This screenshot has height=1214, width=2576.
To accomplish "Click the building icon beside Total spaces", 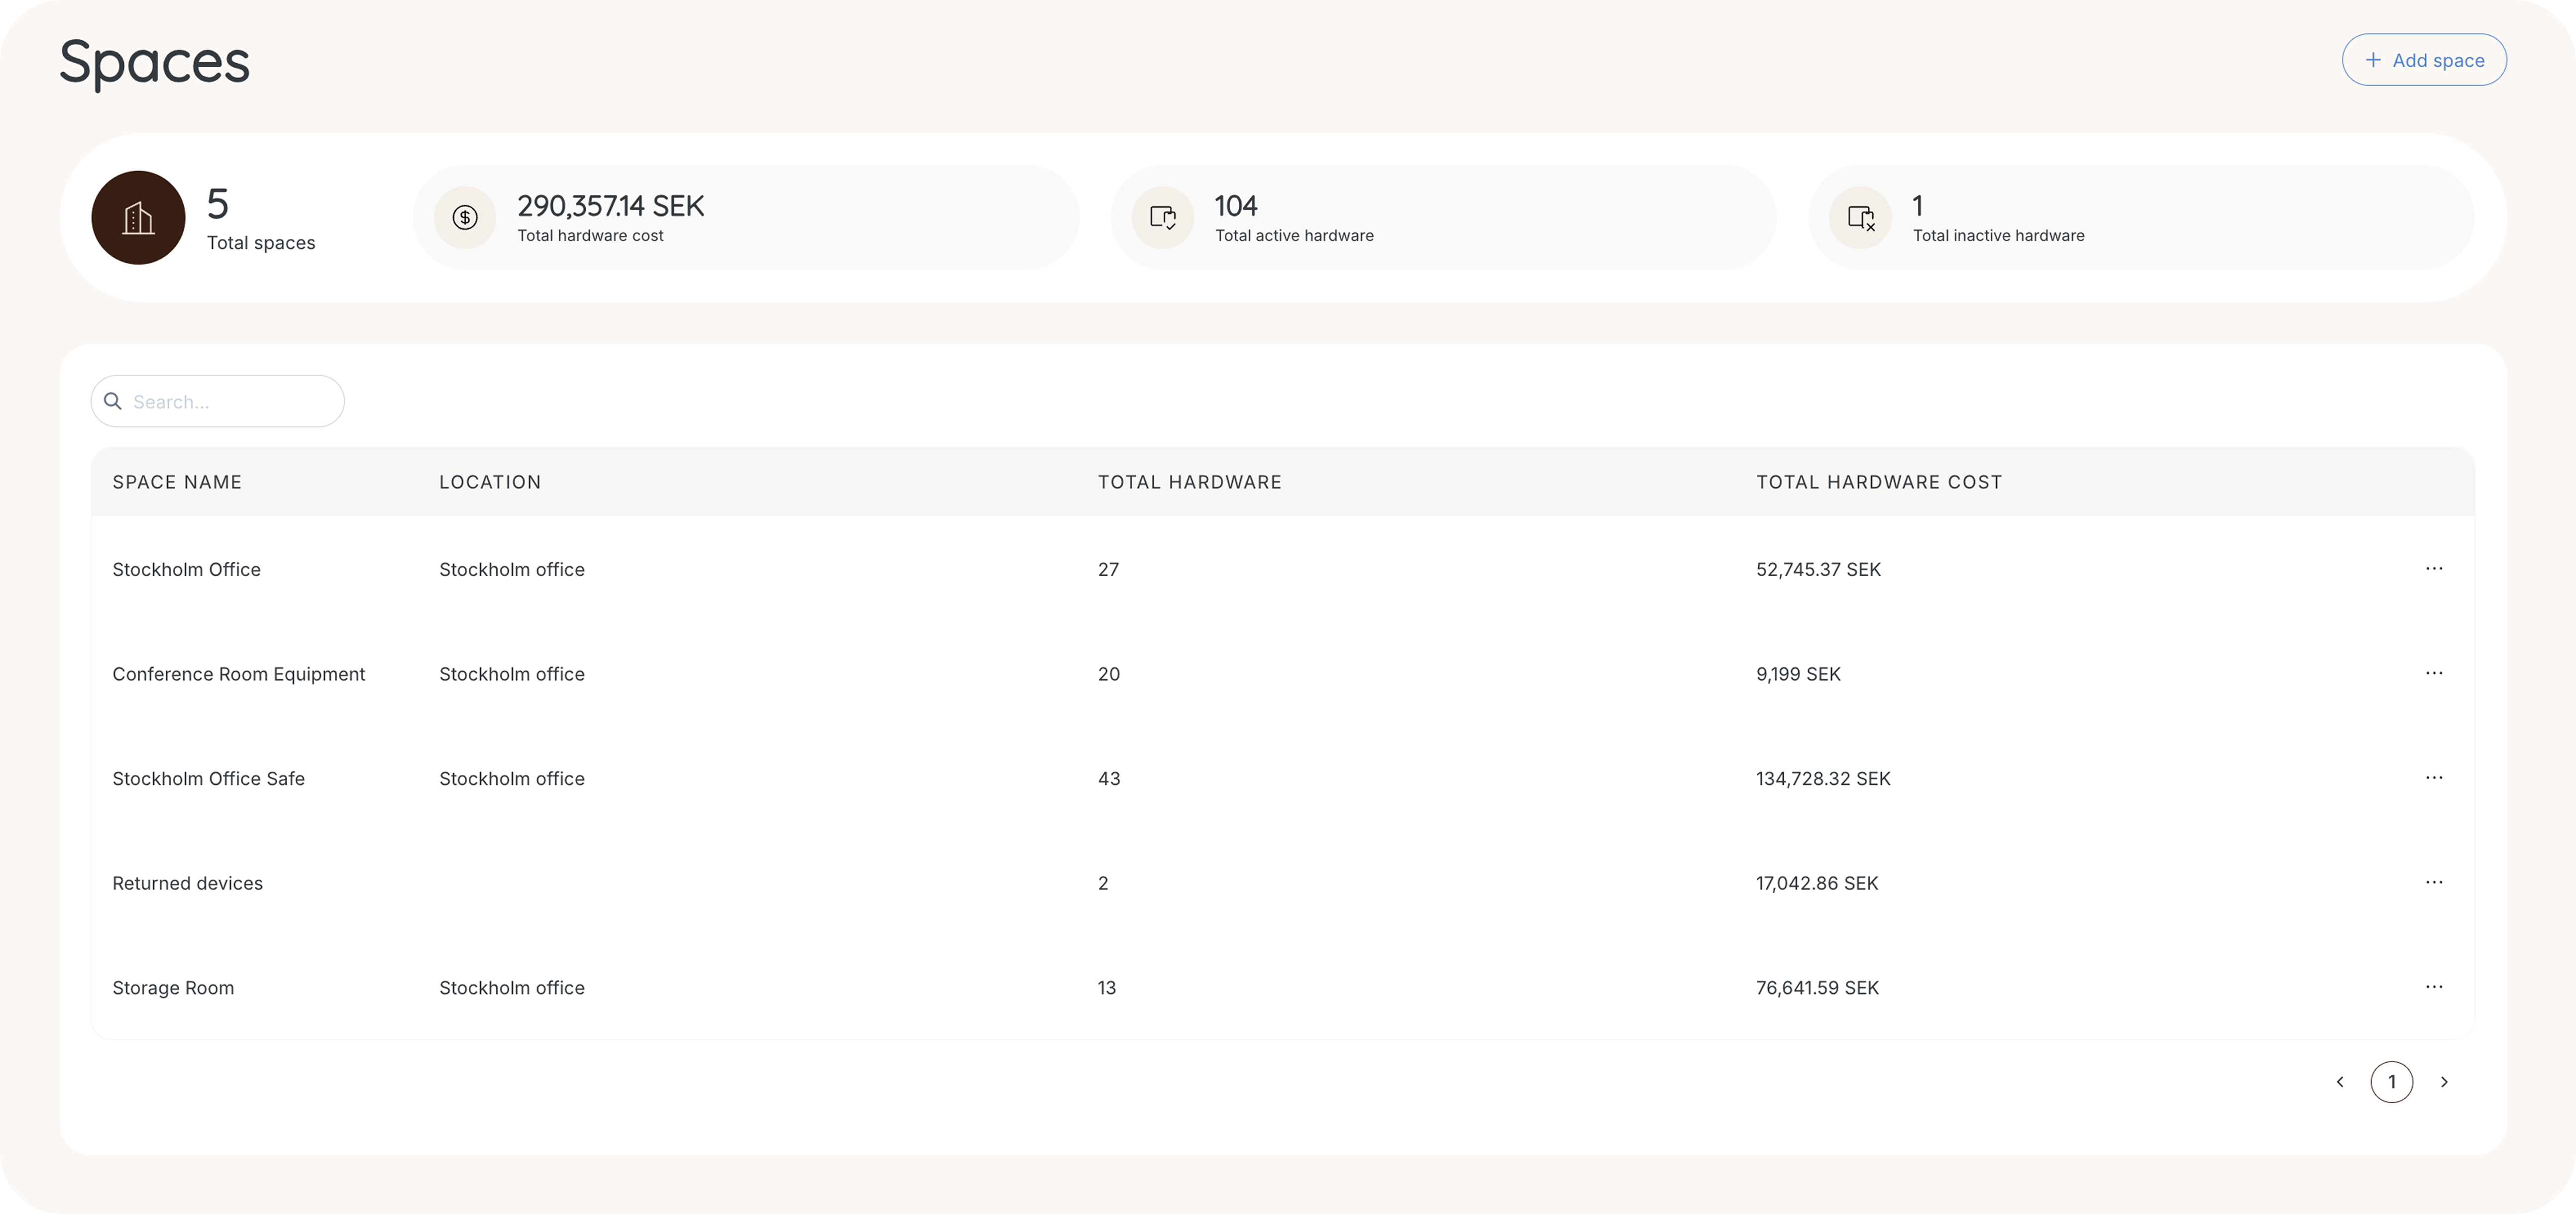I will [x=138, y=218].
